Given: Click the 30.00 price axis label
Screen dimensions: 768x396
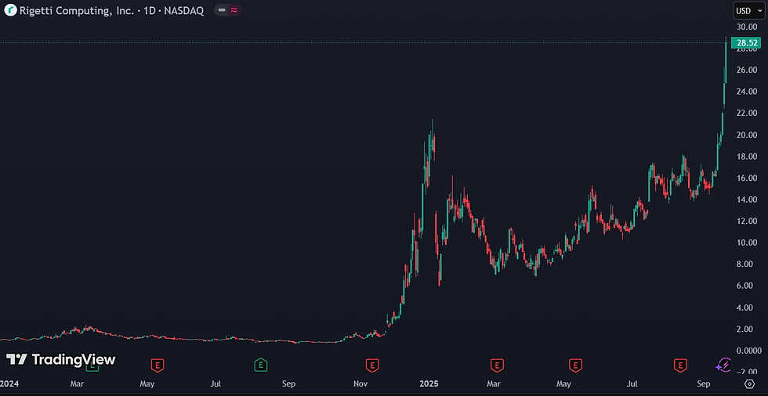Looking at the screenshot, I should [x=748, y=27].
